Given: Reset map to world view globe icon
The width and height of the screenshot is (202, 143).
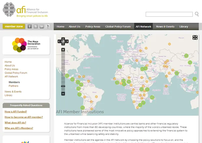Looking at the screenshot, I should click(63, 41).
